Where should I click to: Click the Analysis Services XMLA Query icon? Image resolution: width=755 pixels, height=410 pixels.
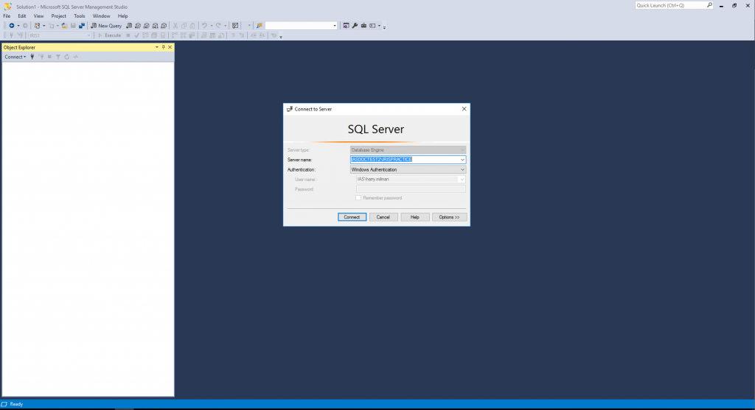coord(155,26)
